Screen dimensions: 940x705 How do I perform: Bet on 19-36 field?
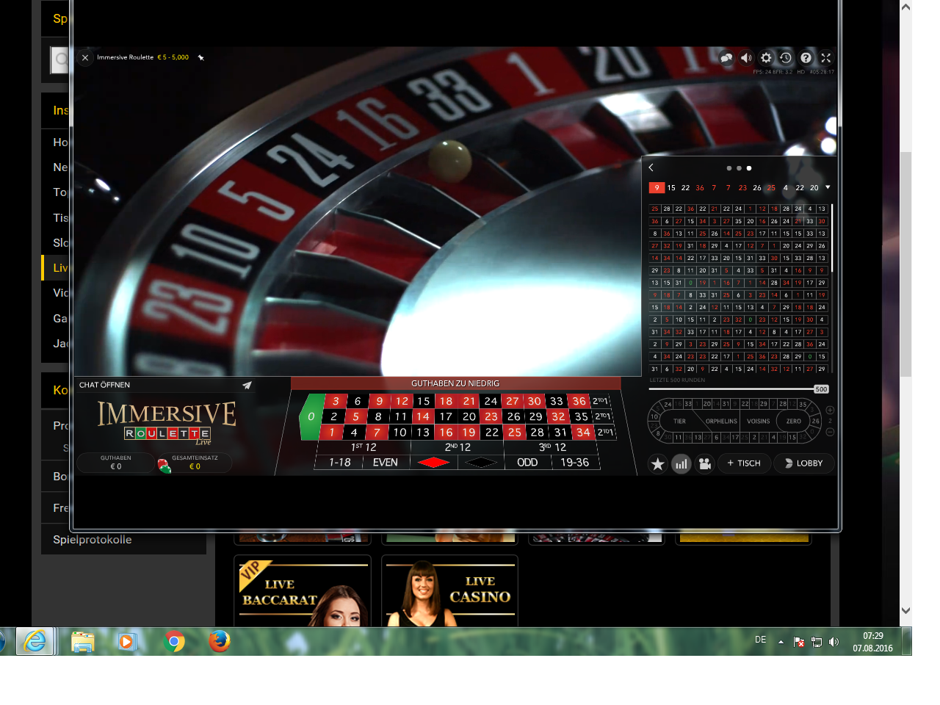[x=575, y=462]
